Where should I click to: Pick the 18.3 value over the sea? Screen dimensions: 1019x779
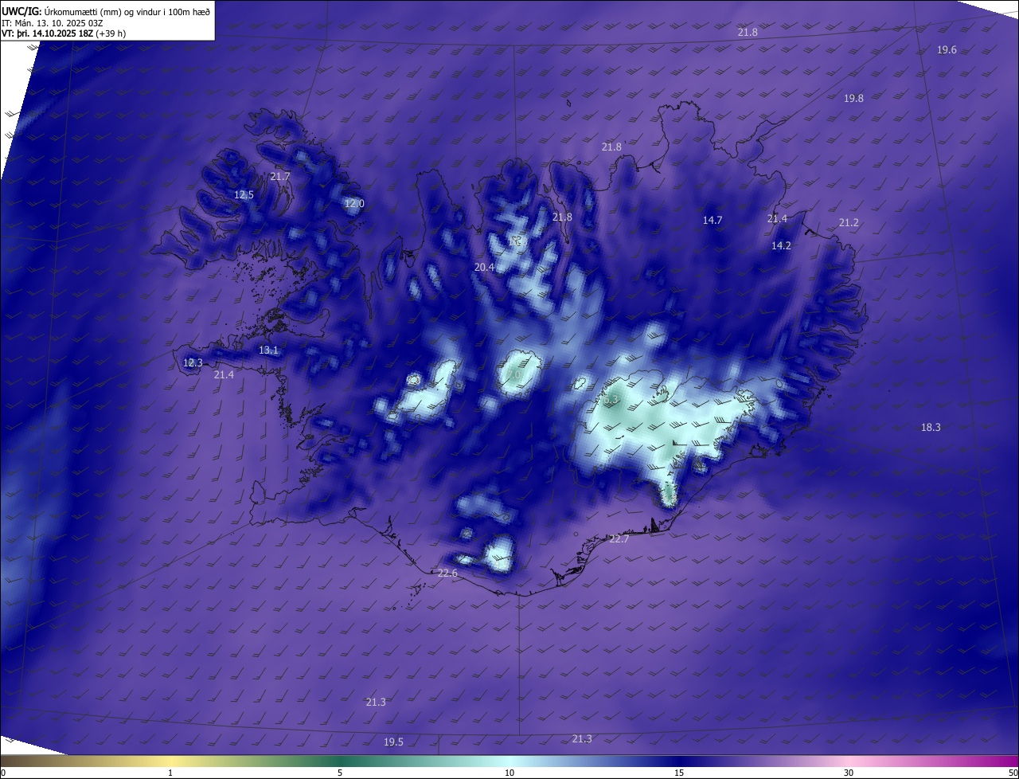(x=931, y=428)
